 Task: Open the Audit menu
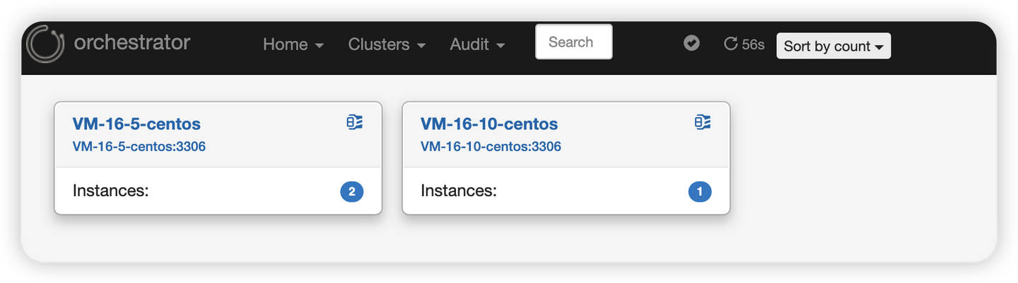click(477, 44)
